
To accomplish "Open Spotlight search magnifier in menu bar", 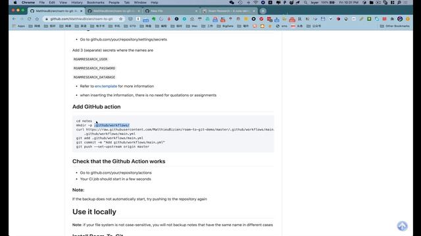I will pyautogui.click(x=305, y=3).
